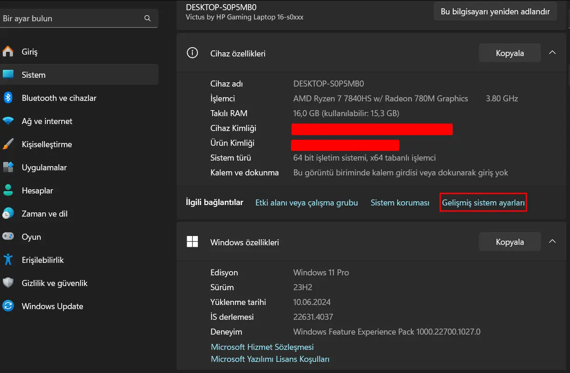This screenshot has width=570, height=373.
Task: Click Windows Feature Experience Pack value
Action: click(x=387, y=332)
